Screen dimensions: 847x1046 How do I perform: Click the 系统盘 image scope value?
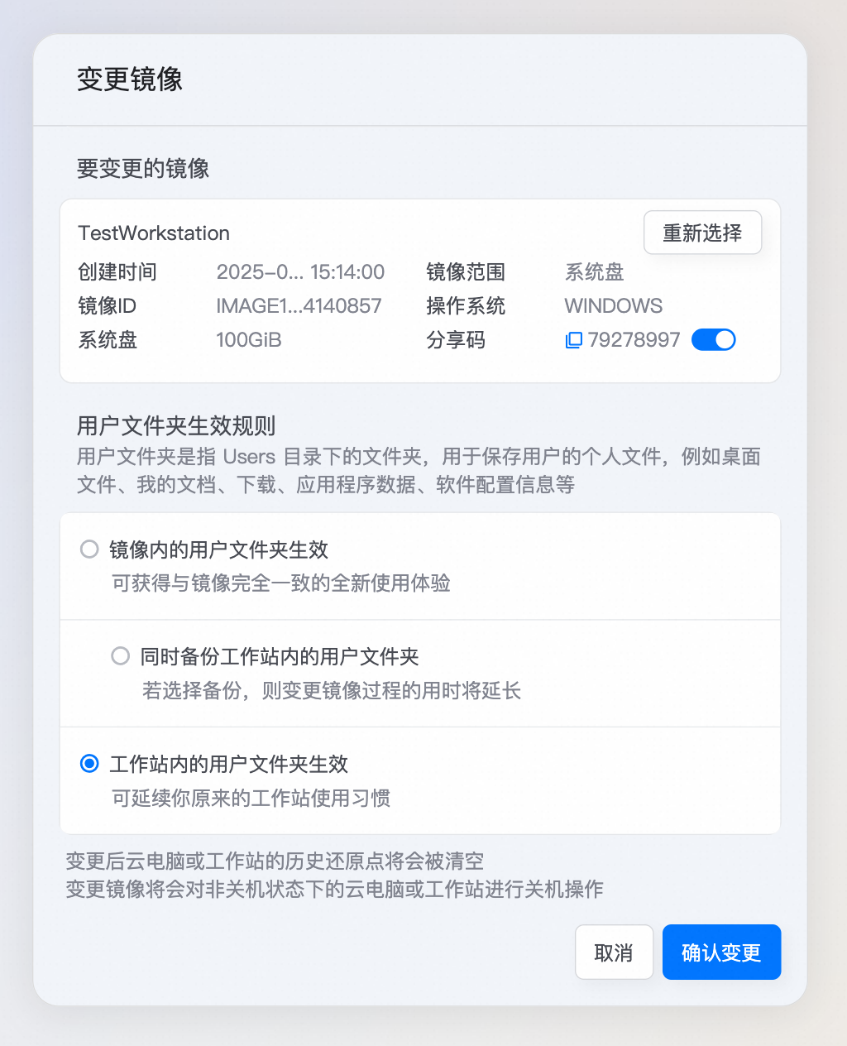point(594,272)
